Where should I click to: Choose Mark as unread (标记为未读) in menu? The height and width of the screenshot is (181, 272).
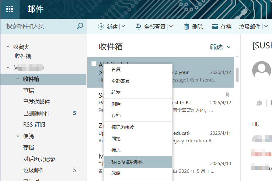click(x=123, y=127)
